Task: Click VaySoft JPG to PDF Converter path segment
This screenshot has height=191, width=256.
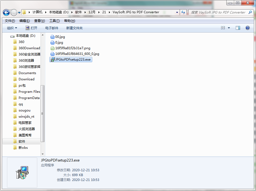Action: (136, 12)
